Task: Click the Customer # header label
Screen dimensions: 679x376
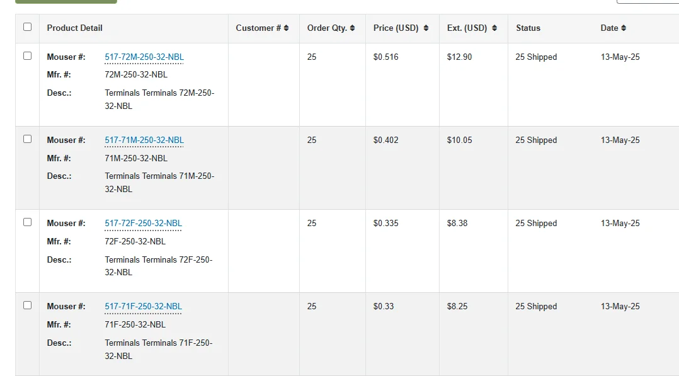Action: (x=258, y=28)
